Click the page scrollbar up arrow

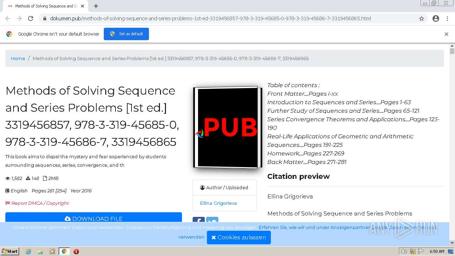452,46
